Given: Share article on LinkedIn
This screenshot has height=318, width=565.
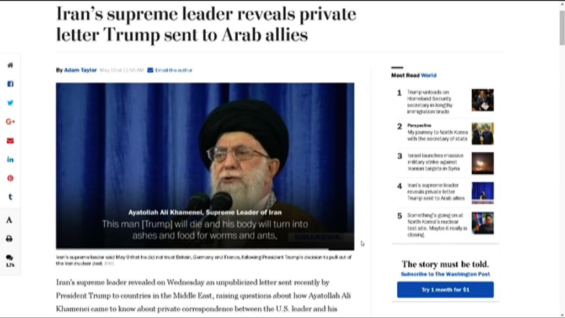Looking at the screenshot, I should tap(10, 160).
